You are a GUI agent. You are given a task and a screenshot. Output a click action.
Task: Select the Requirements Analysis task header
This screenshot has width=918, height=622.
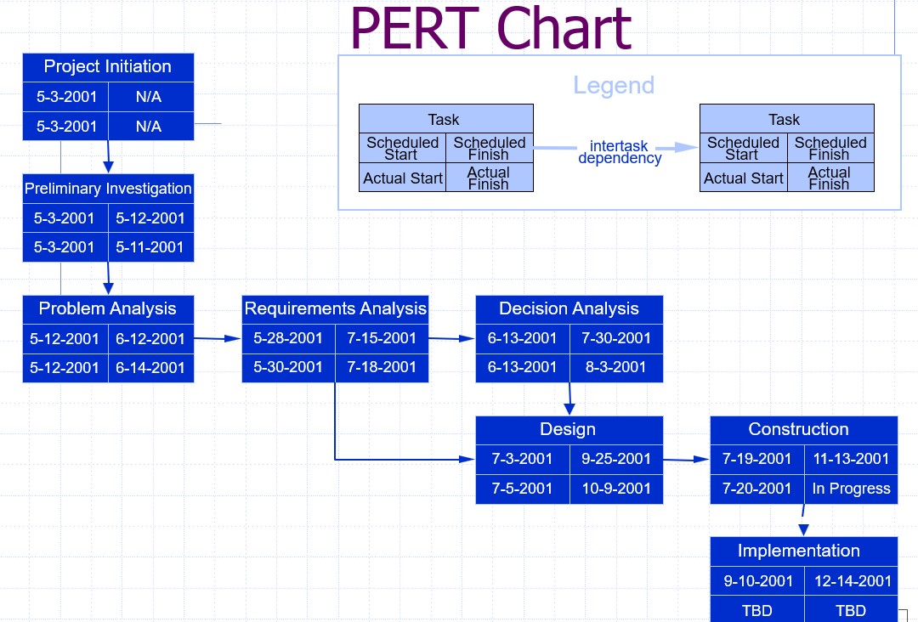click(x=335, y=309)
